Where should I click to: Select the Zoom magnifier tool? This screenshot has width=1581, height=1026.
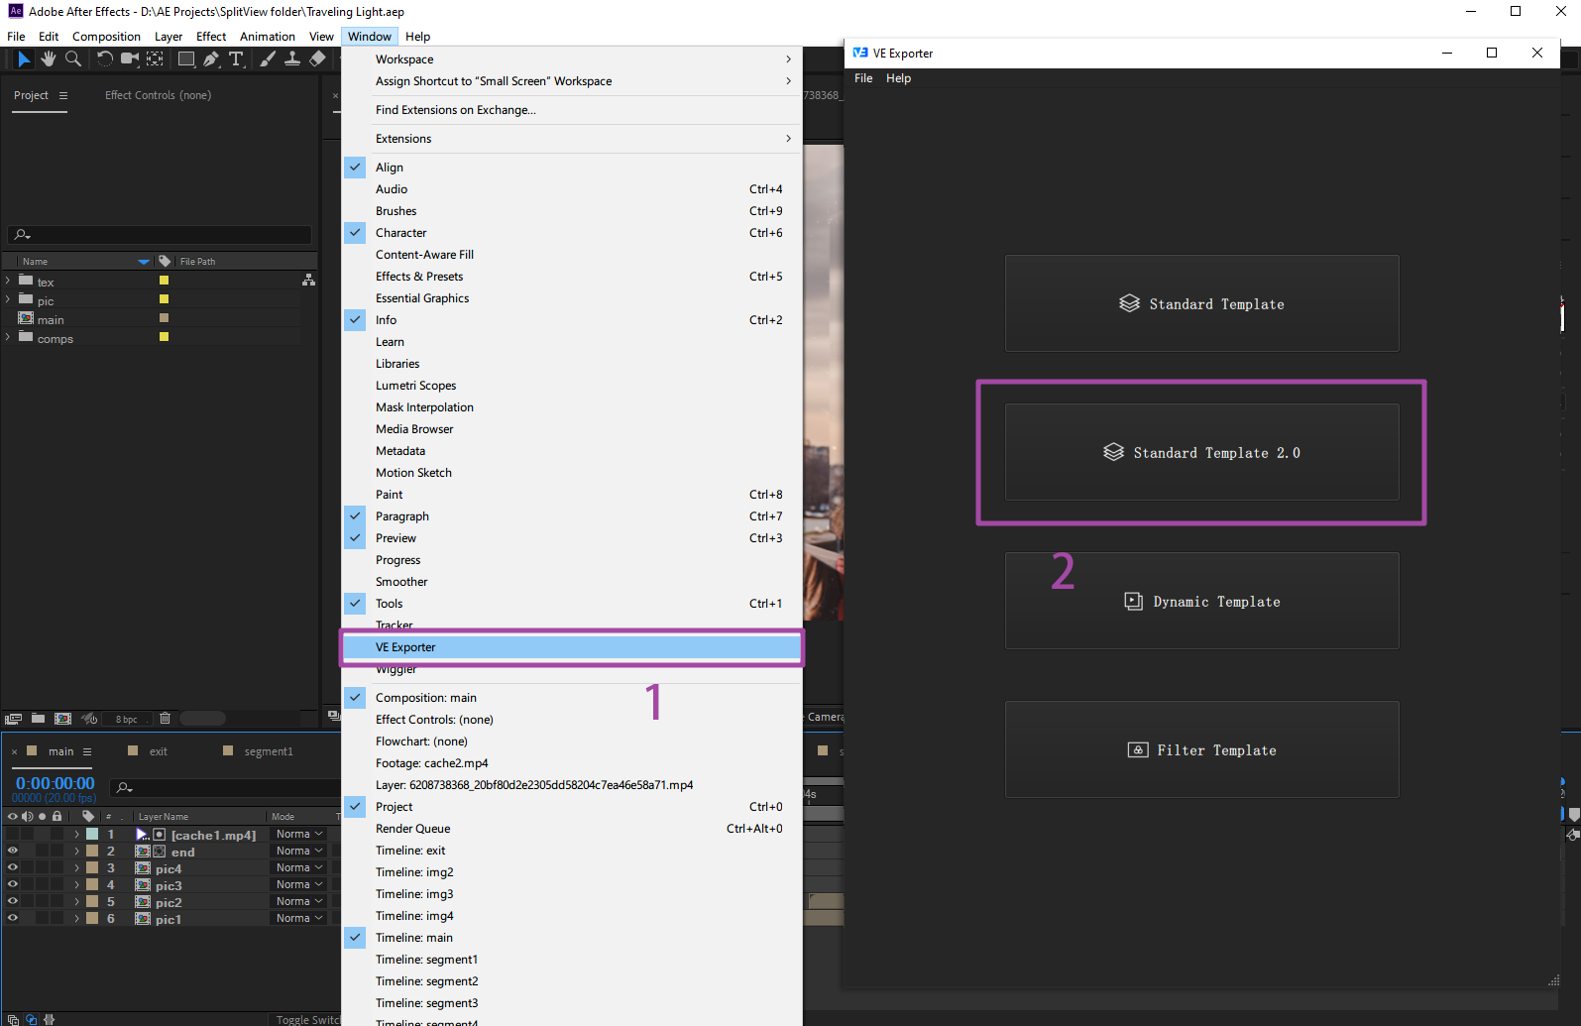click(73, 59)
